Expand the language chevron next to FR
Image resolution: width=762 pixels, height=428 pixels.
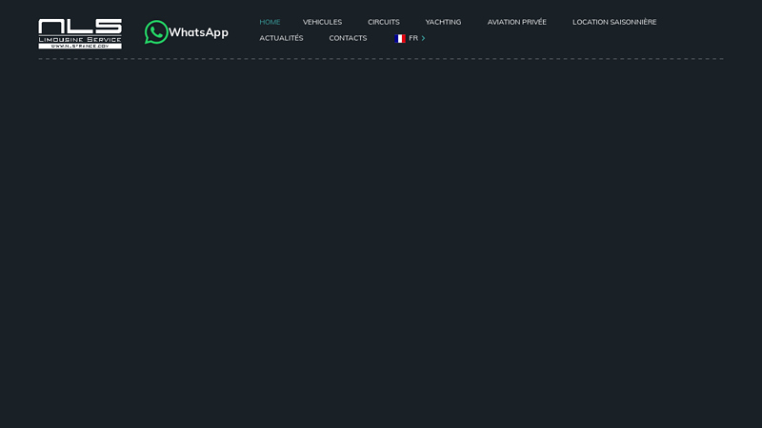coord(423,38)
